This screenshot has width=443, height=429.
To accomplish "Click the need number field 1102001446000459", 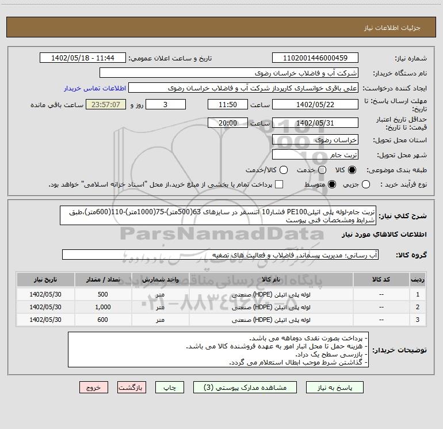I will tap(315, 58).
